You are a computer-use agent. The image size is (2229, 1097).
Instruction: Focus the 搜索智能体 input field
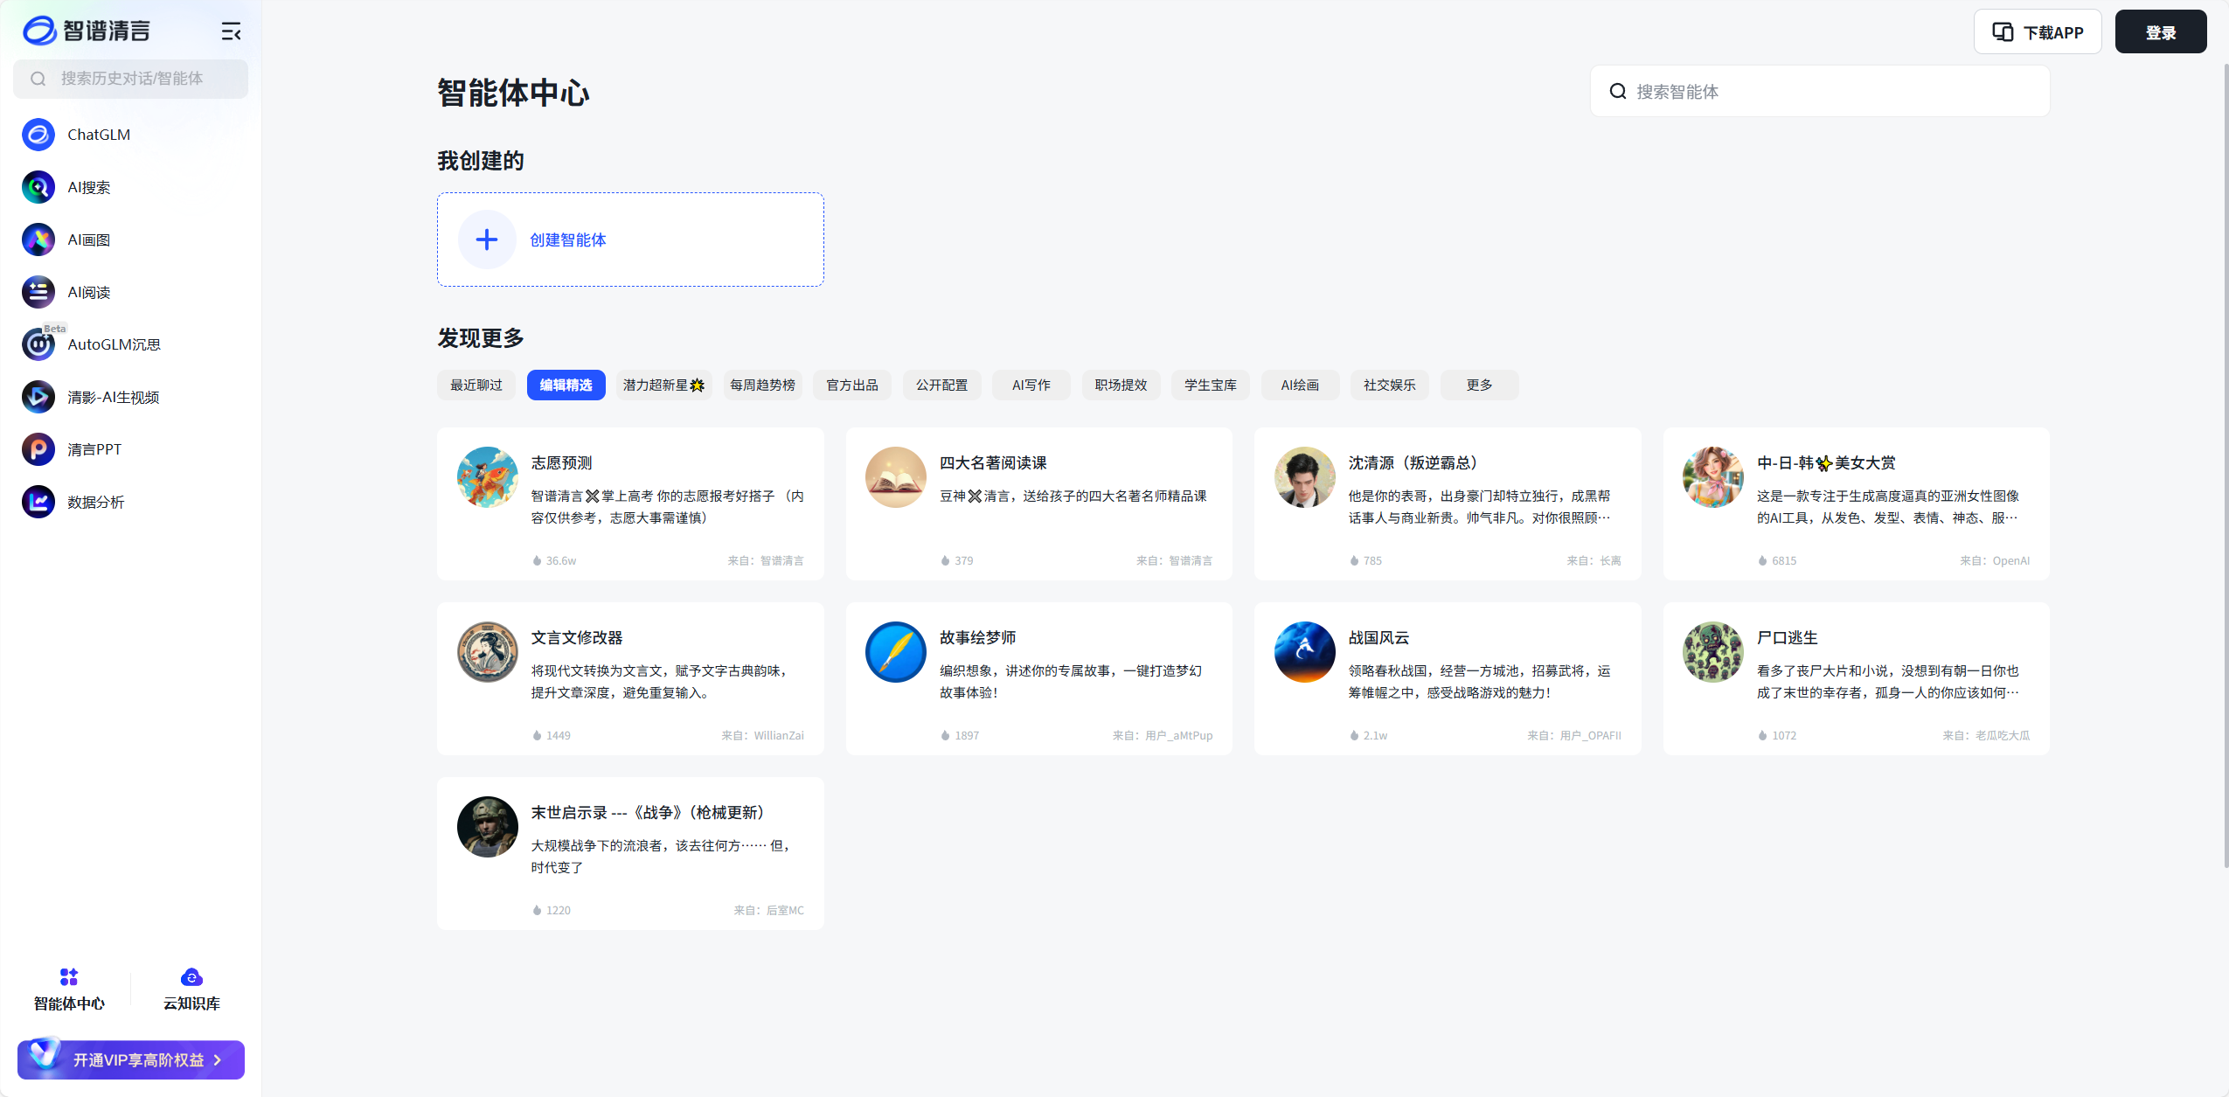click(1820, 91)
